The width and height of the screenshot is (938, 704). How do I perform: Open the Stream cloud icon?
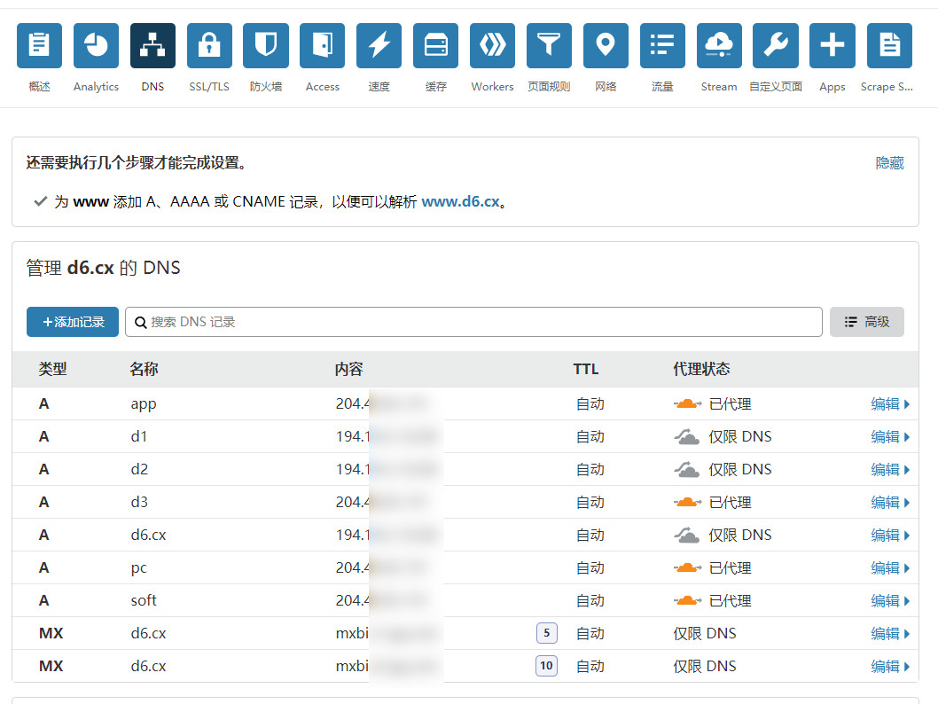(x=719, y=46)
